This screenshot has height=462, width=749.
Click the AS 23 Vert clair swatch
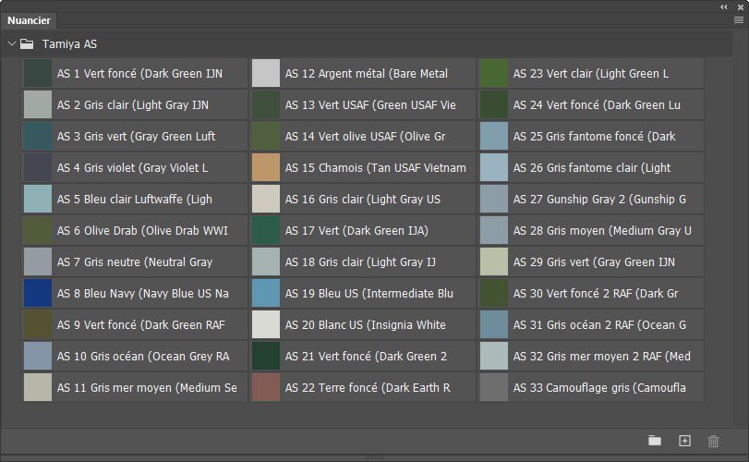tap(494, 73)
